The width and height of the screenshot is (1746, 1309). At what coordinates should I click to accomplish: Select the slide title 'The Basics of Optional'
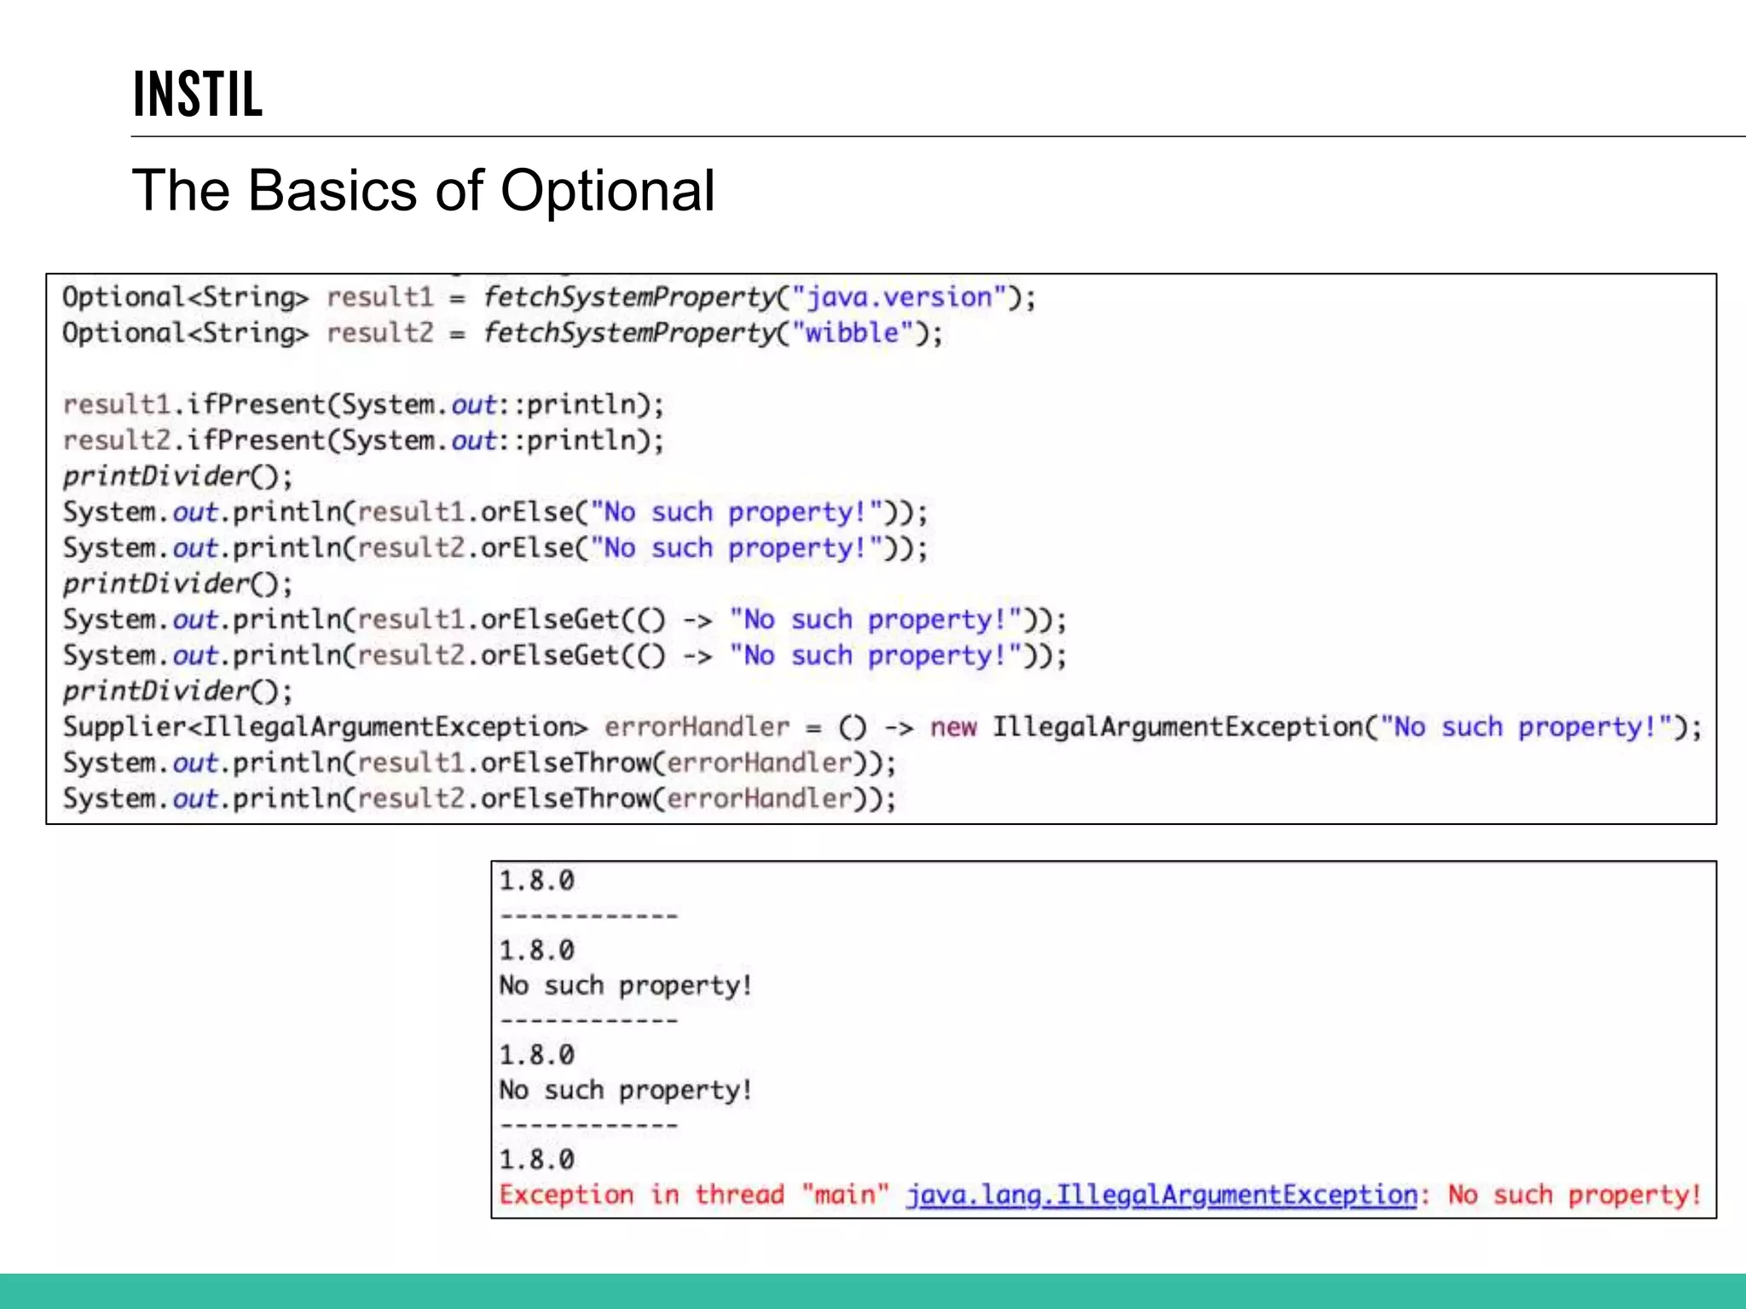424,191
